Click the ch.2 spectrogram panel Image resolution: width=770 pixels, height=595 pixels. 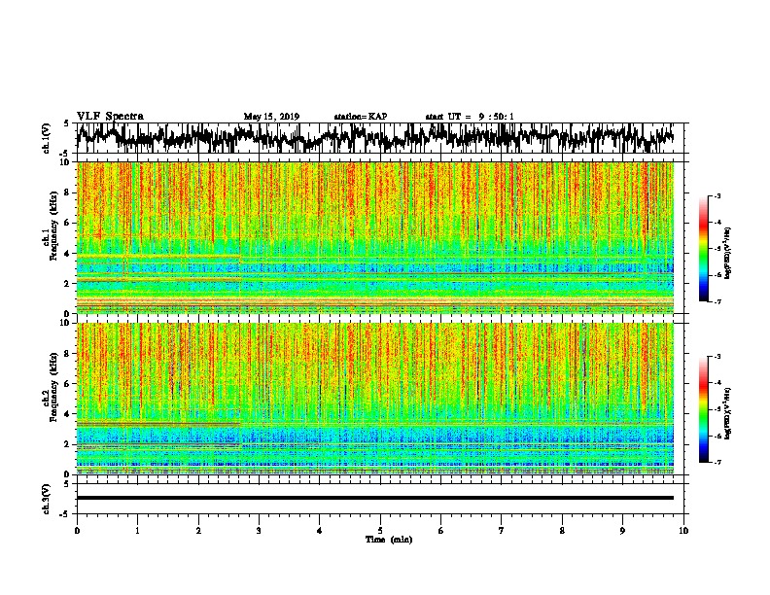pos(375,399)
